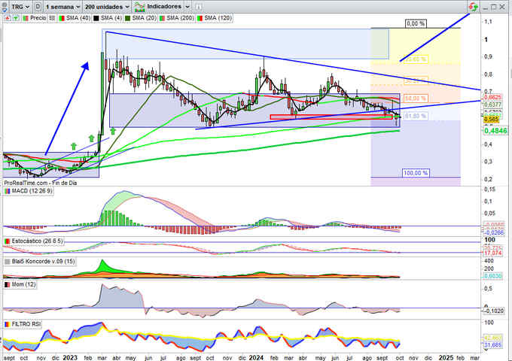
Task: Click the 0,6377 price axis label
Action: [x=492, y=105]
